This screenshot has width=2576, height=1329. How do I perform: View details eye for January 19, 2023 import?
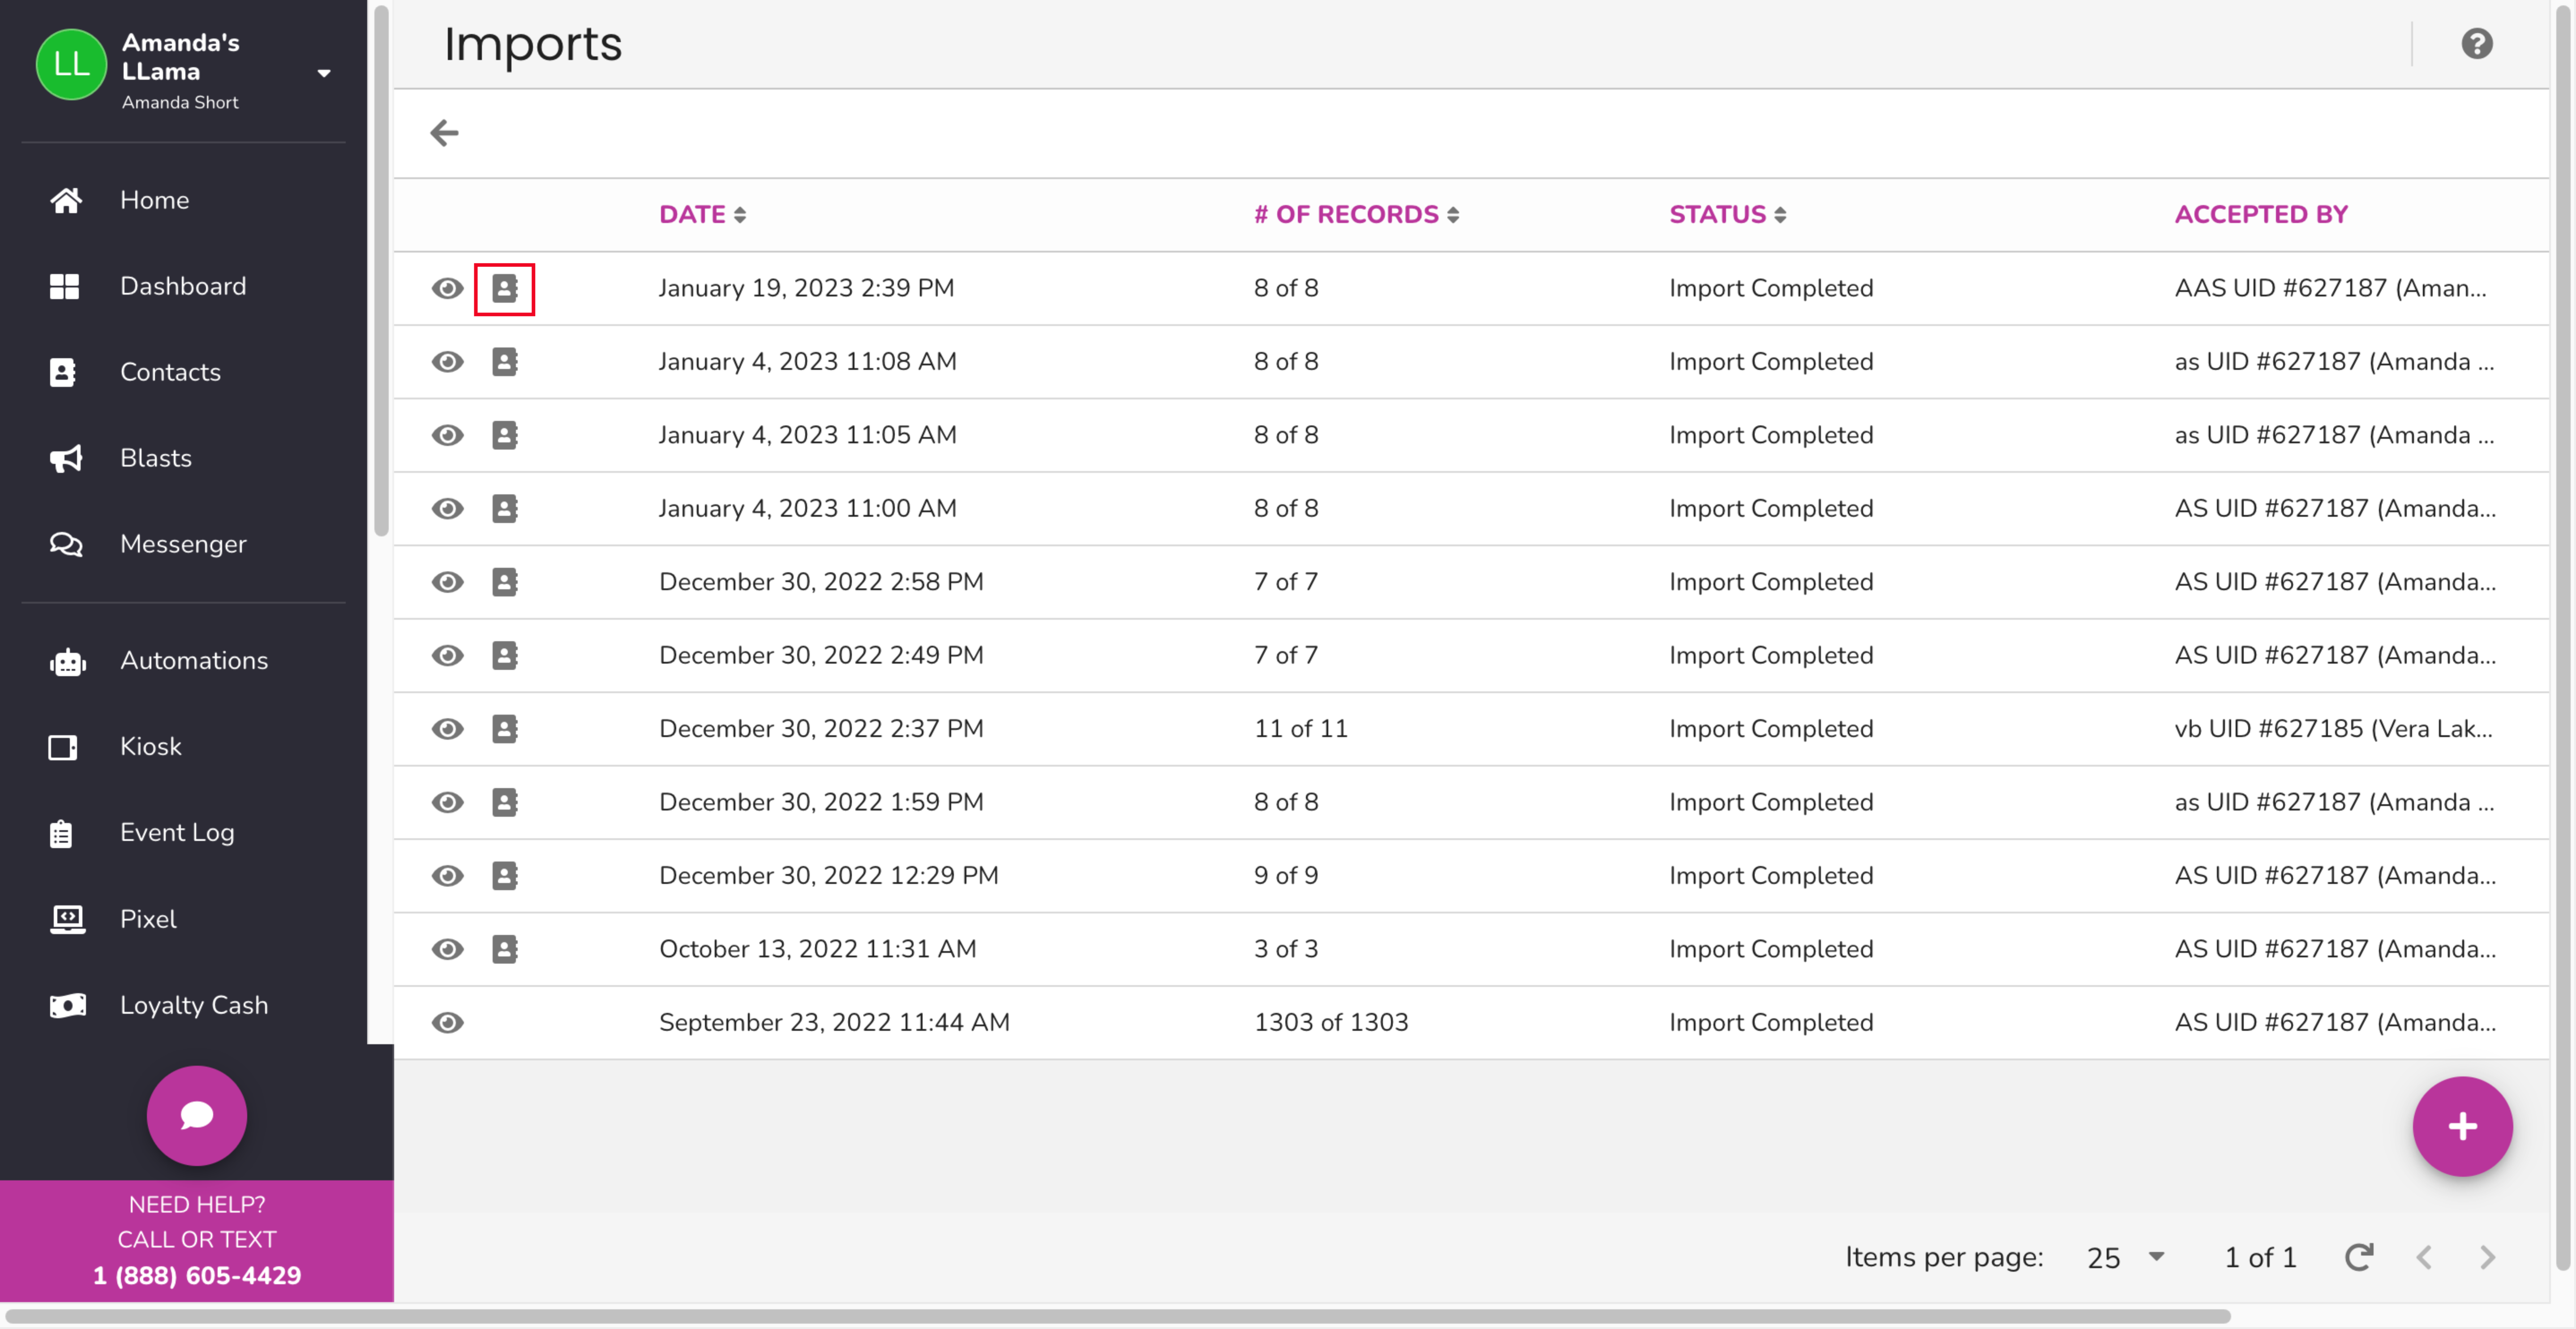coord(447,288)
